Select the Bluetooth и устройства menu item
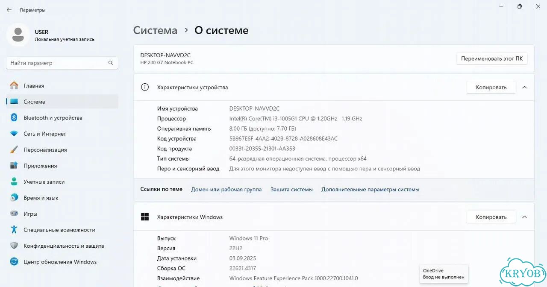 62,117
